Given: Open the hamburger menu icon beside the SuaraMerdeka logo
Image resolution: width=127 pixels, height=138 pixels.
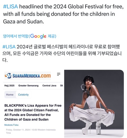Looking at the screenshot, I should pos(58,74).
